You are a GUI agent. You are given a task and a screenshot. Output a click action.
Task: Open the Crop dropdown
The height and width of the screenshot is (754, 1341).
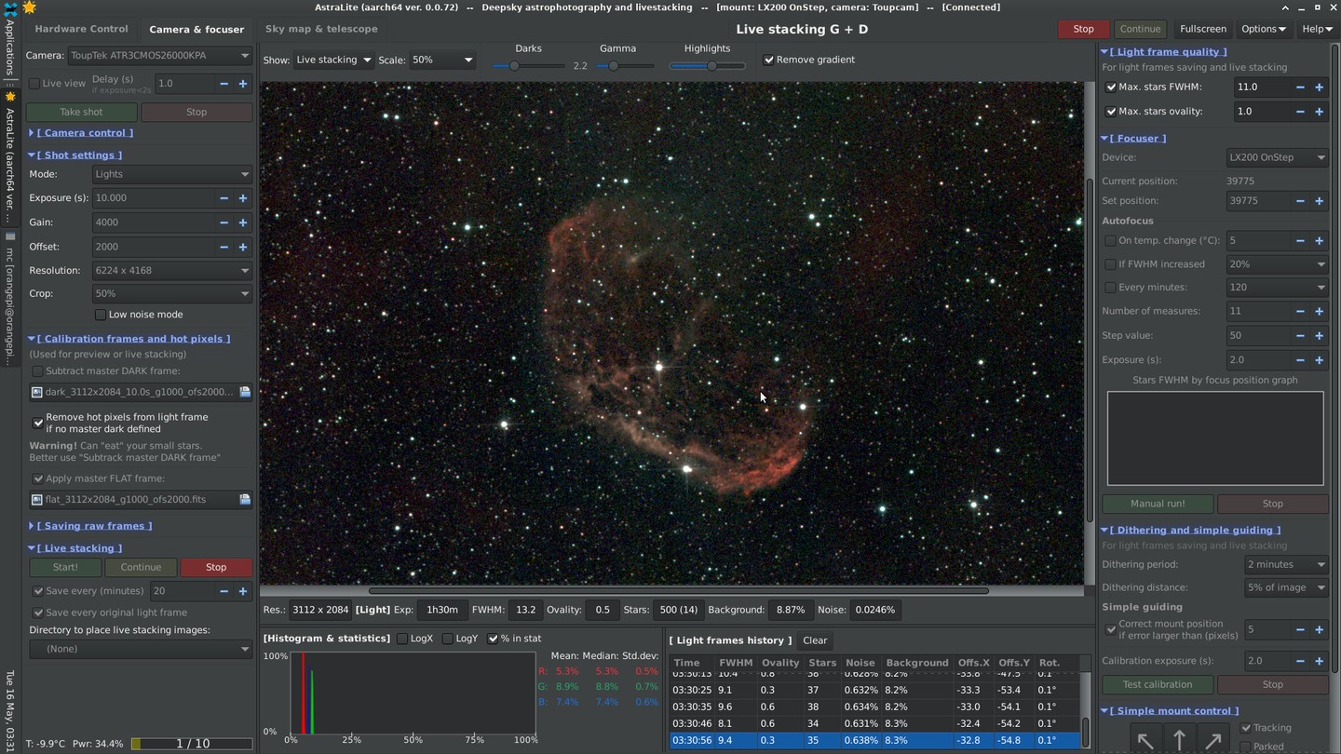172,293
